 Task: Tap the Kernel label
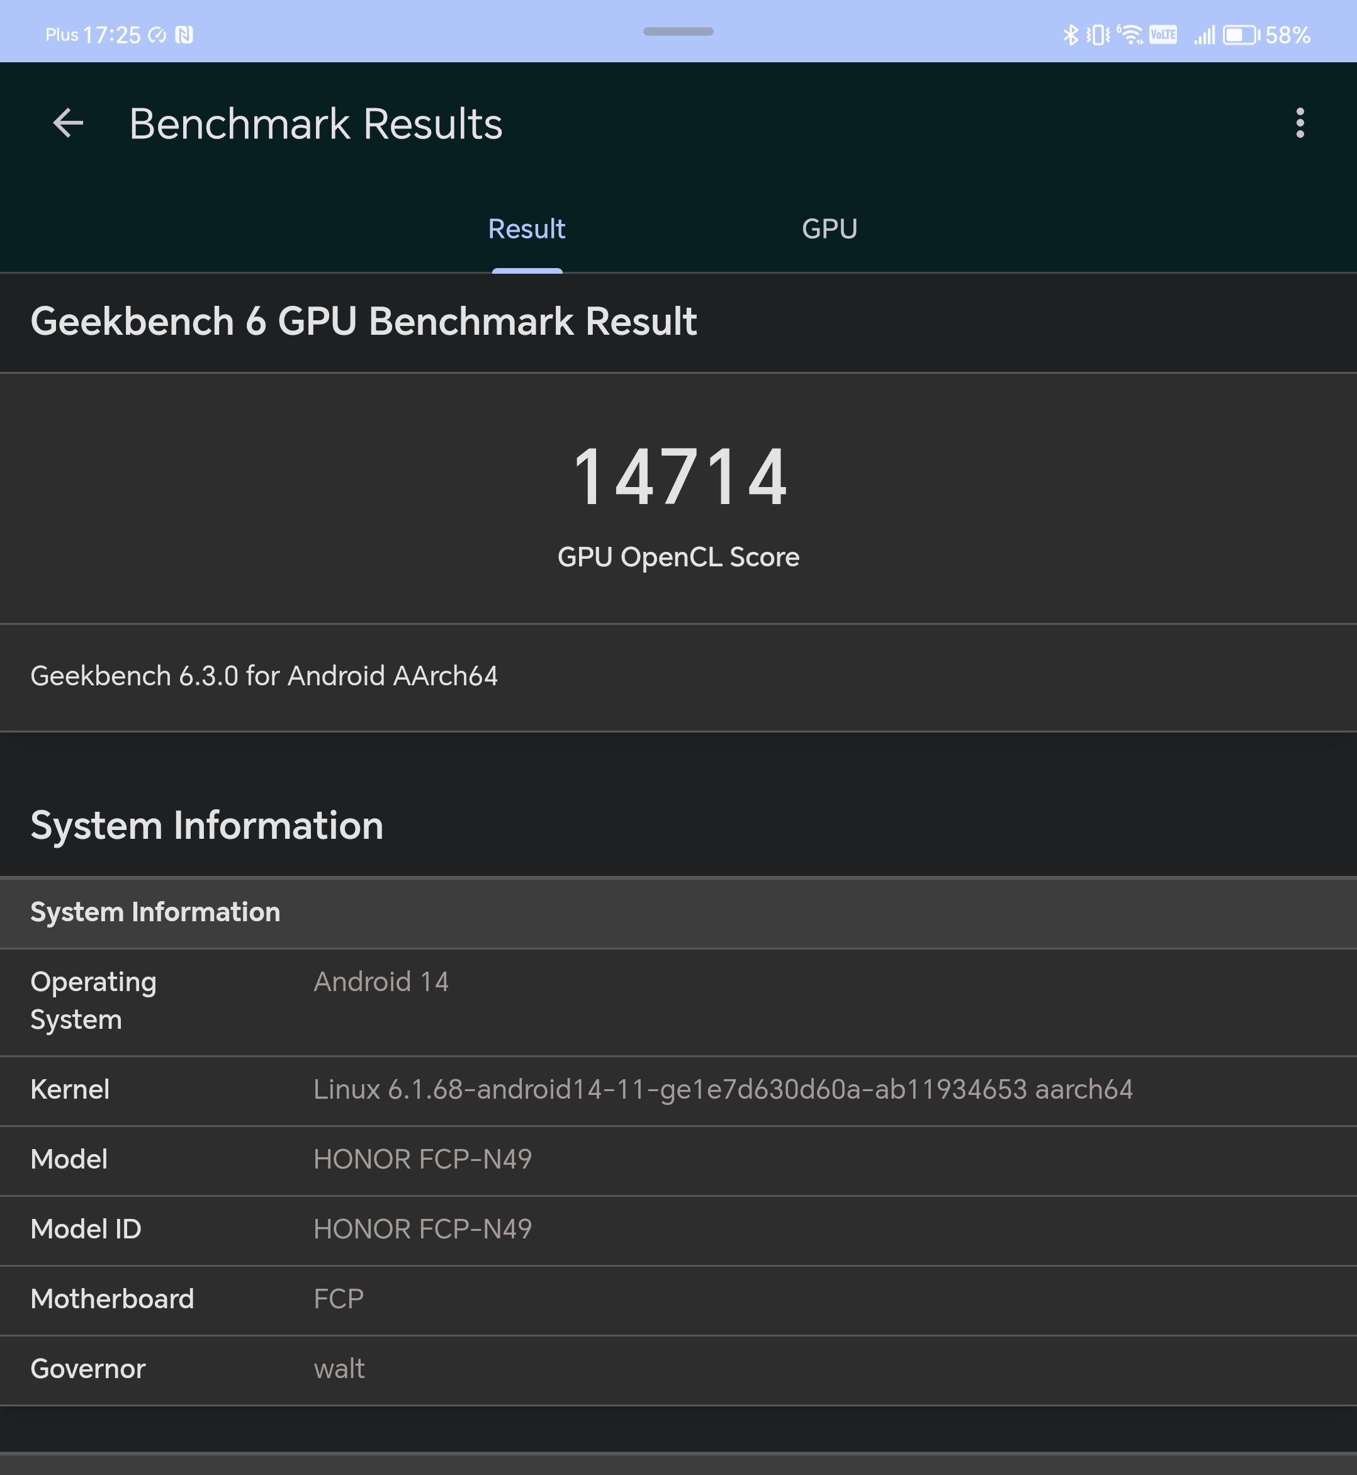[70, 1089]
